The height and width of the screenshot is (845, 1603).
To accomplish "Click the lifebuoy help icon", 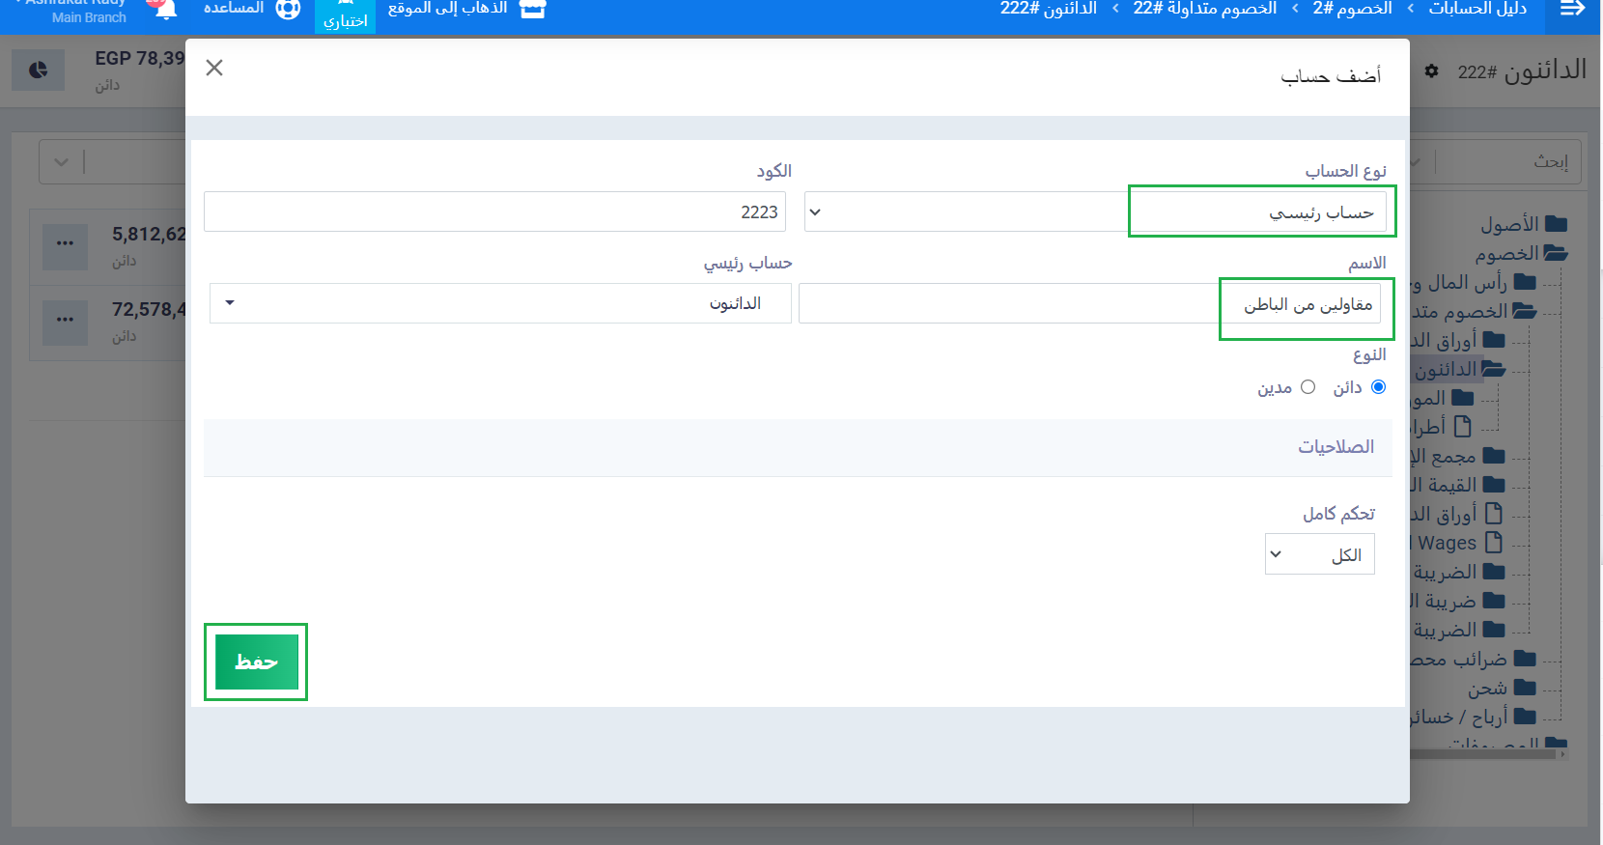I will coord(288,9).
